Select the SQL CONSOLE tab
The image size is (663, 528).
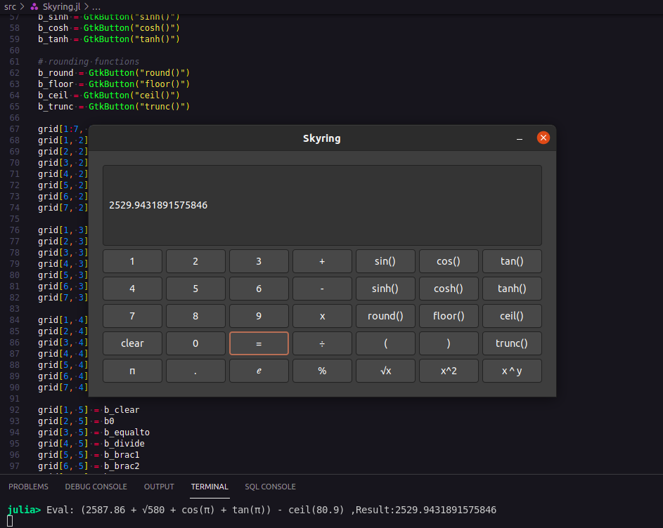tap(270, 487)
